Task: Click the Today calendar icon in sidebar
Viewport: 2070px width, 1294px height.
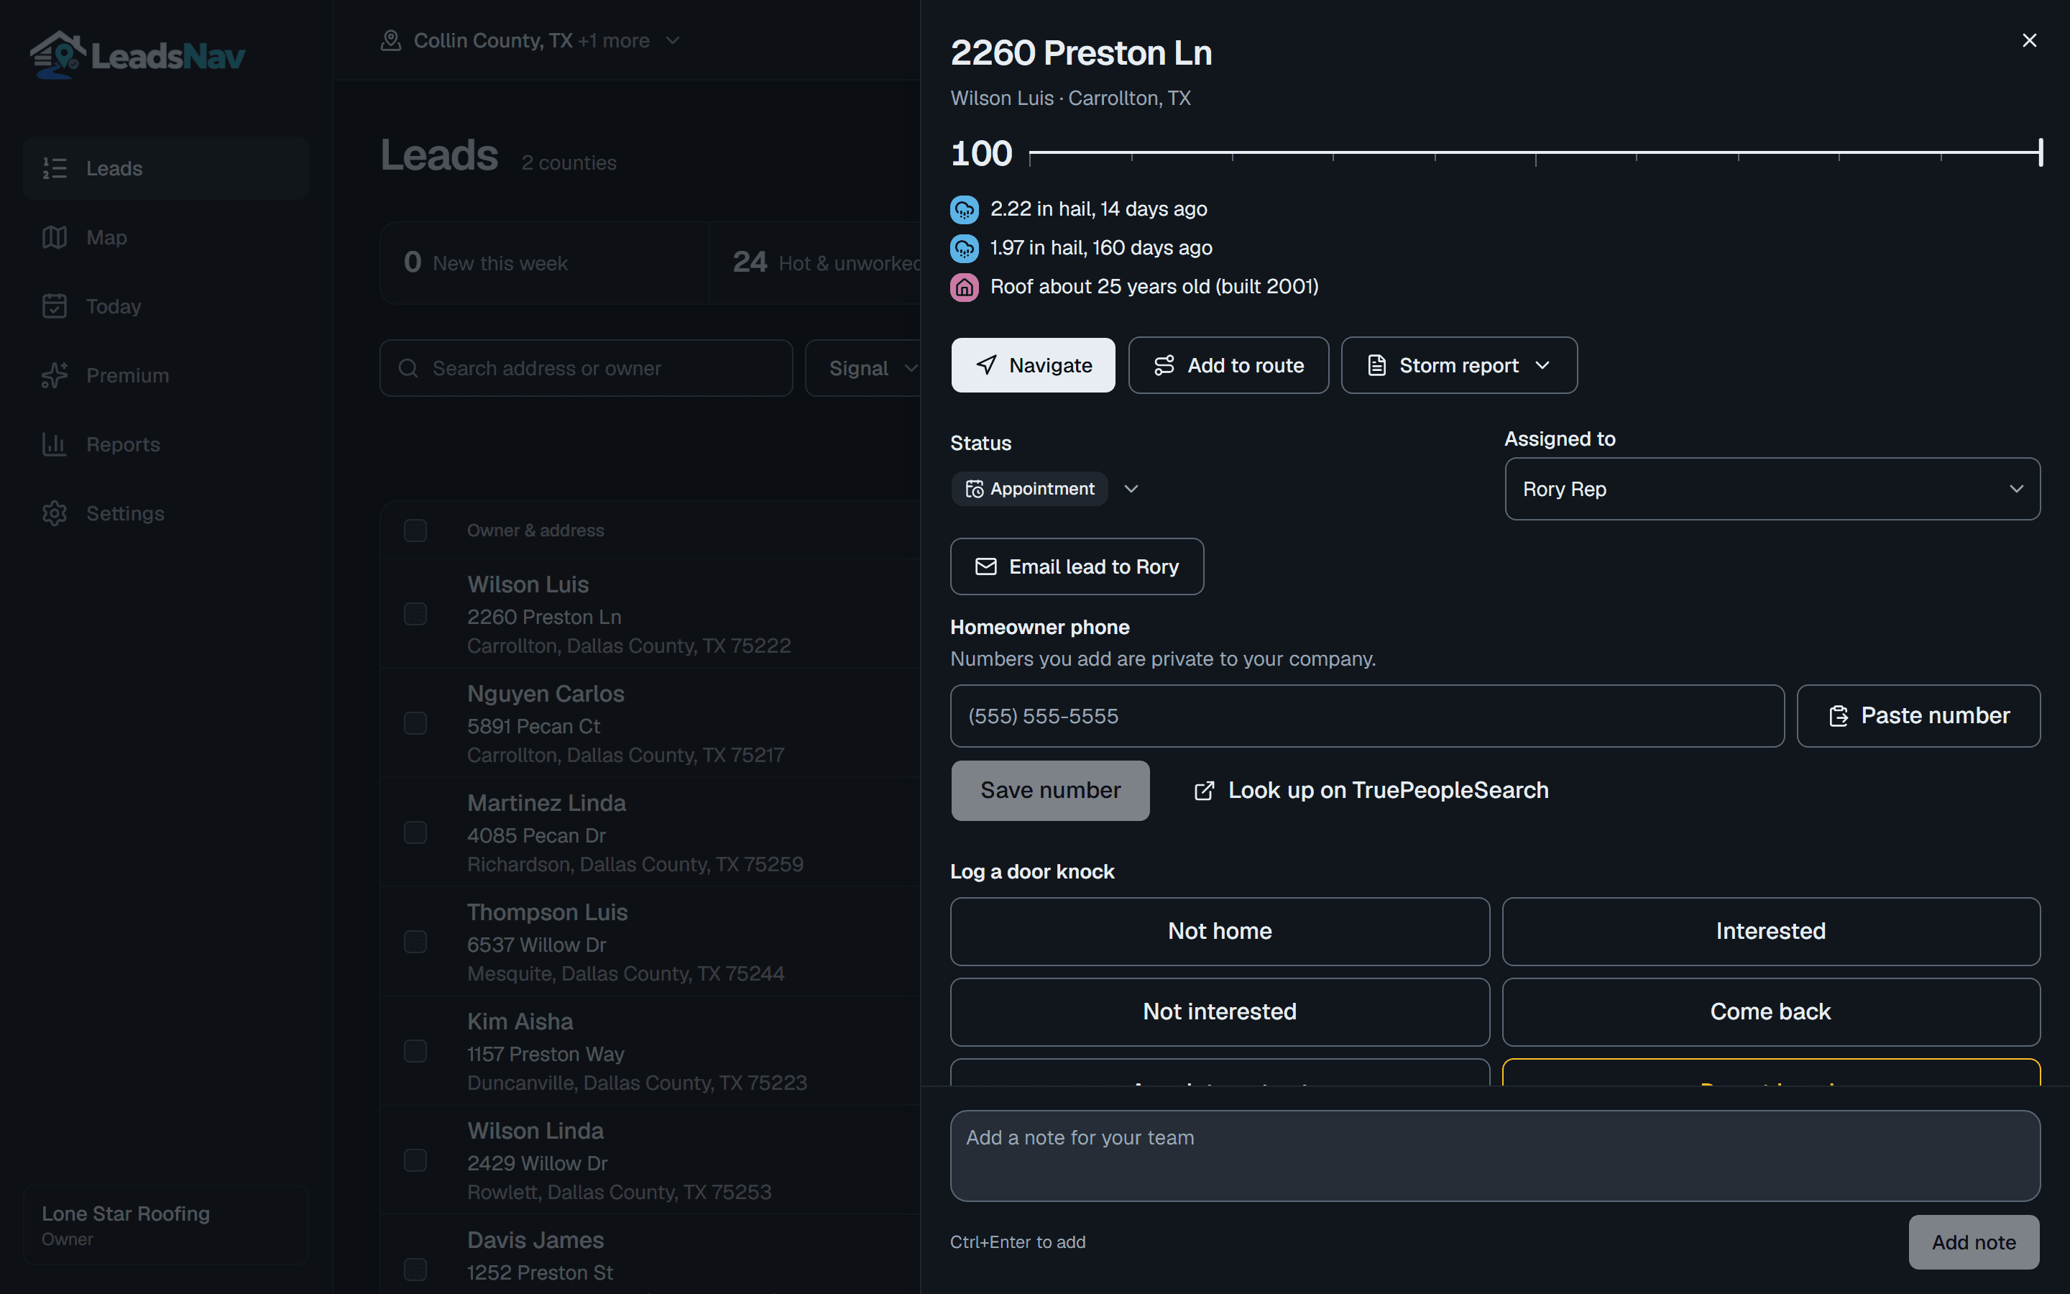Action: click(x=55, y=306)
